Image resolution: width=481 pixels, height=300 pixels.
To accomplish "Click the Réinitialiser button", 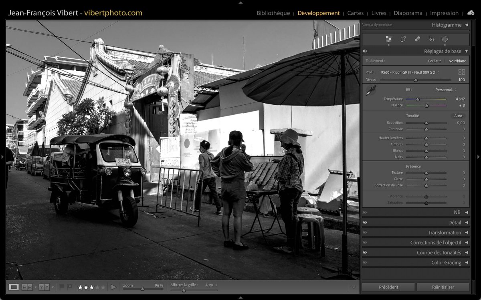I will 443,287.
